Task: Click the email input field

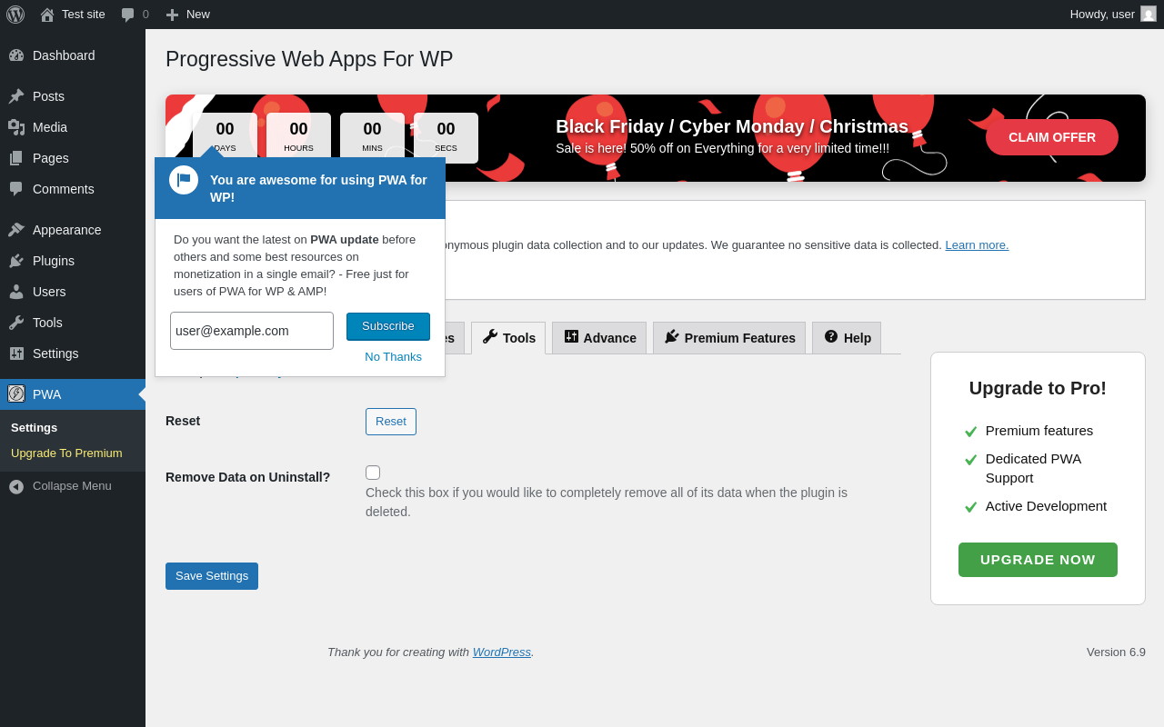Action: pyautogui.click(x=252, y=331)
